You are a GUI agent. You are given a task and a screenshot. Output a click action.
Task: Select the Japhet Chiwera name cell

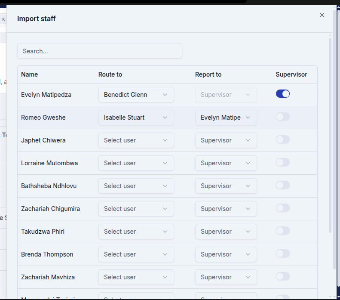pos(43,140)
